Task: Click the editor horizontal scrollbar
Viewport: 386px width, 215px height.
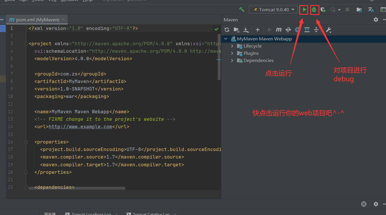Action: (77, 188)
